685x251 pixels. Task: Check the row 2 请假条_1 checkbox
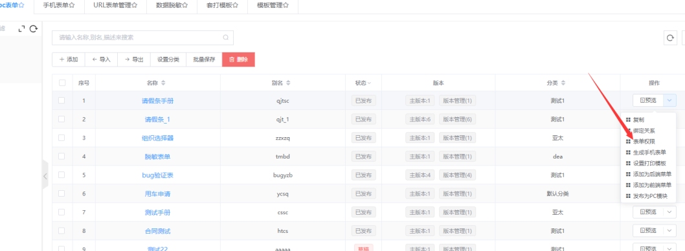coord(62,119)
